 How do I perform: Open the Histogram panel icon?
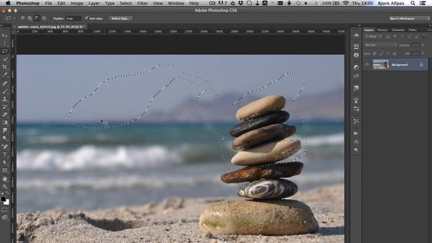click(356, 35)
